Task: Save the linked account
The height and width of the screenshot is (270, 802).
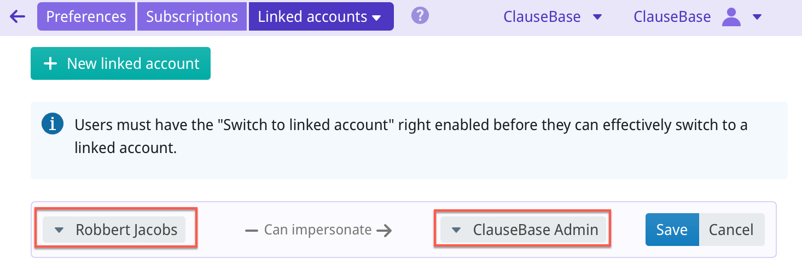Action: click(672, 230)
